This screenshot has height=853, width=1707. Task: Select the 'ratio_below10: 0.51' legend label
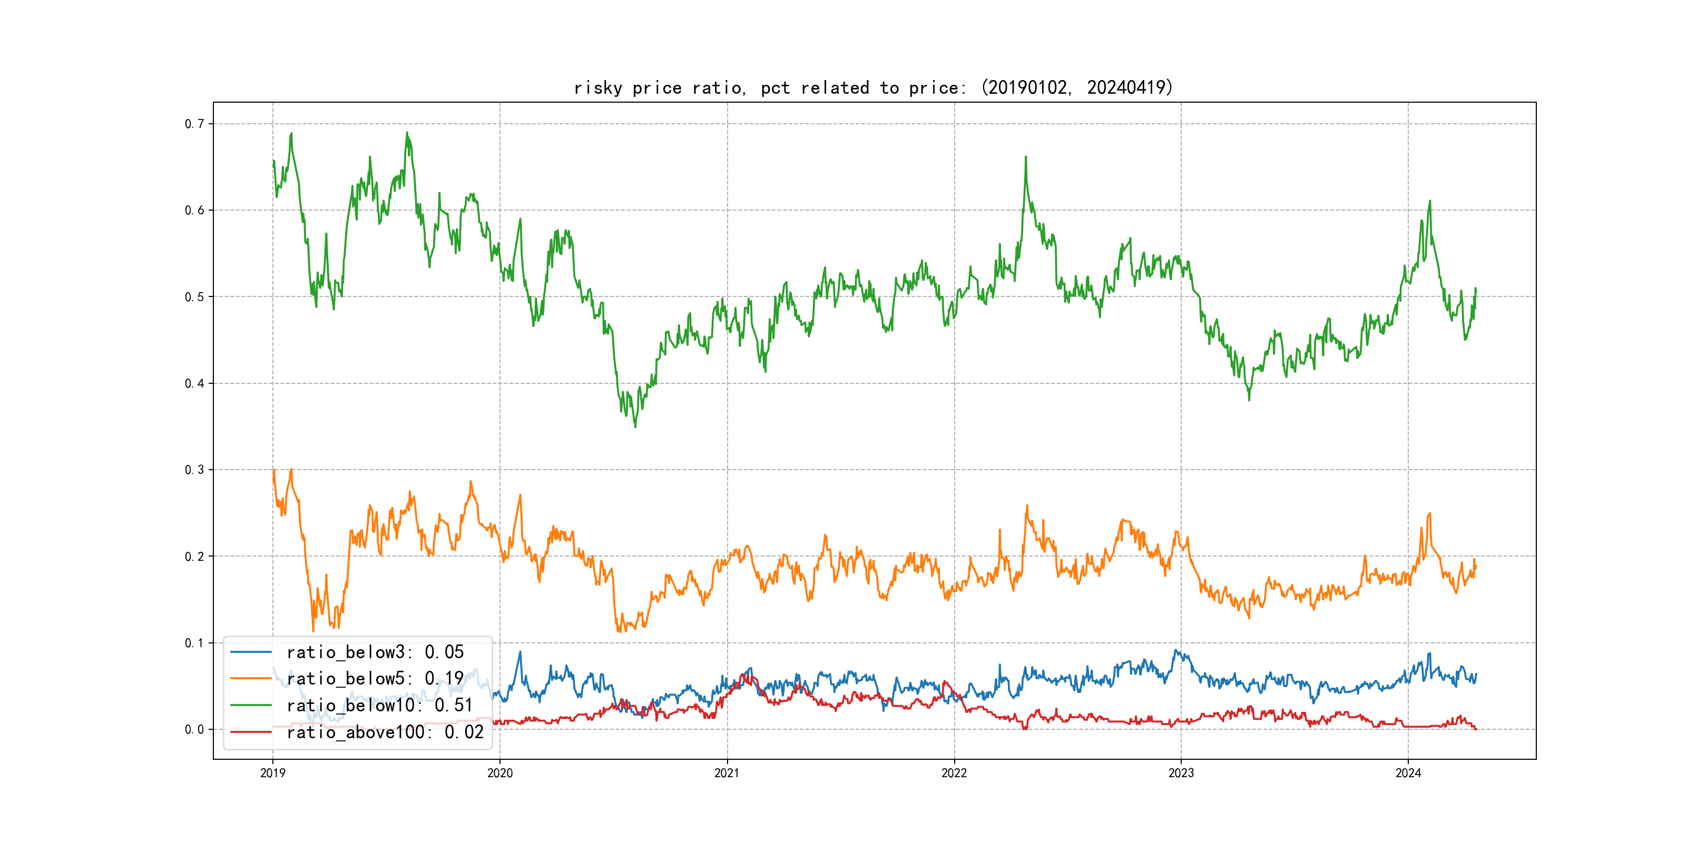[x=380, y=706]
